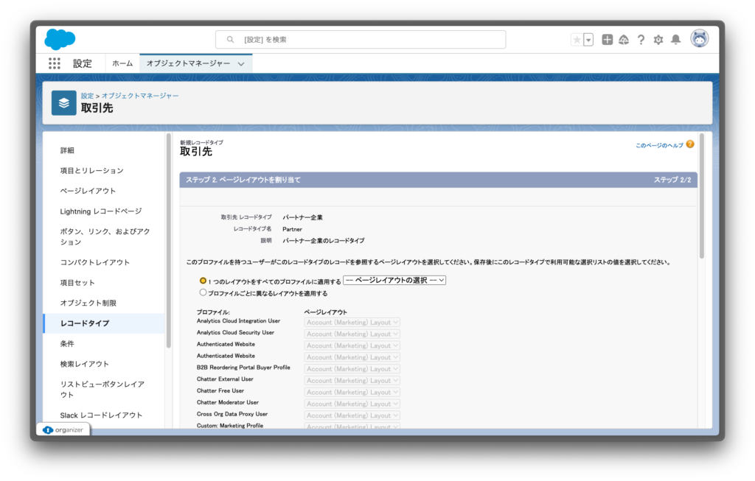Viewport: 755px width, 481px height.
Task: Open the user avatar profile menu
Action: click(699, 39)
